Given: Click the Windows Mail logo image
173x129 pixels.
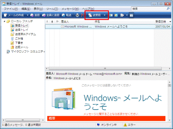Looking at the screenshot, I should tap(64, 98).
